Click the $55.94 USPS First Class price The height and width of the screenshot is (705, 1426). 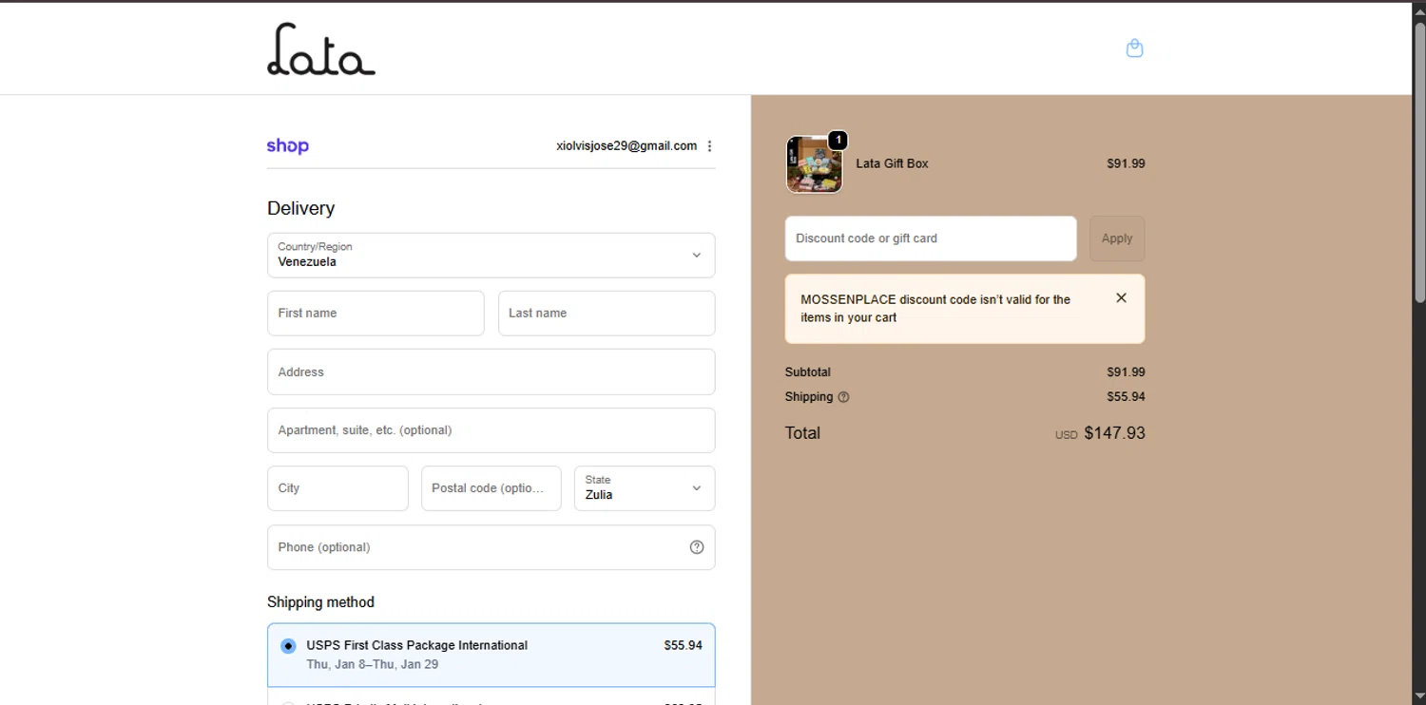pos(683,645)
